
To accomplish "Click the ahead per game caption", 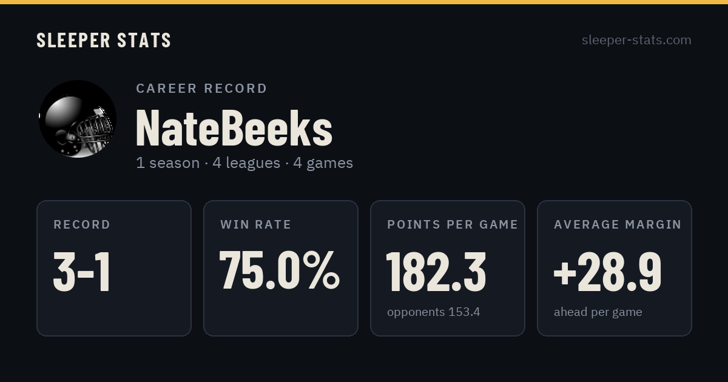I will pos(598,312).
